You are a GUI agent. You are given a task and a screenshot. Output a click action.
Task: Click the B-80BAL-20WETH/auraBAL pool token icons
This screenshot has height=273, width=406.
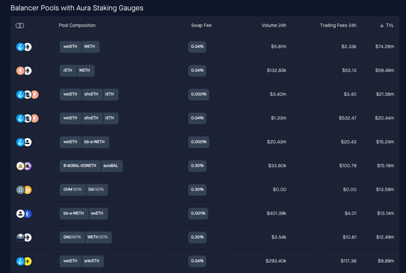click(24, 166)
